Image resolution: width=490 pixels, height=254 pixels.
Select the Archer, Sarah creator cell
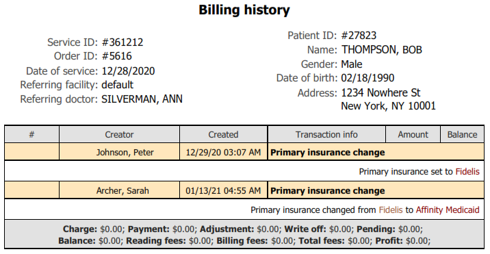point(119,190)
